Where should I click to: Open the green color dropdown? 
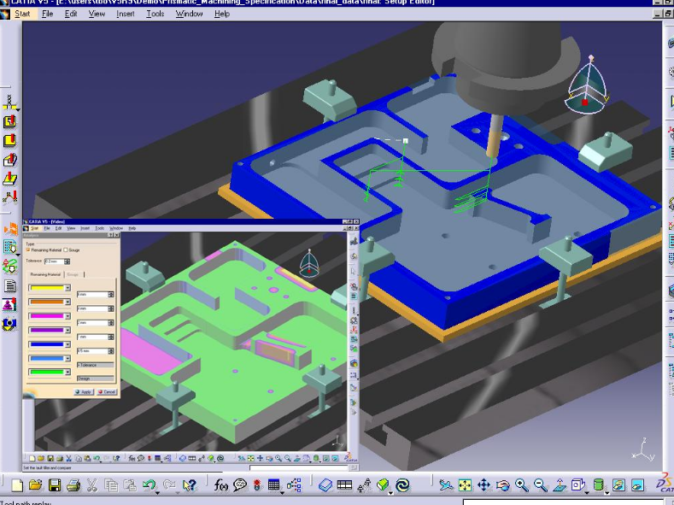click(x=67, y=373)
